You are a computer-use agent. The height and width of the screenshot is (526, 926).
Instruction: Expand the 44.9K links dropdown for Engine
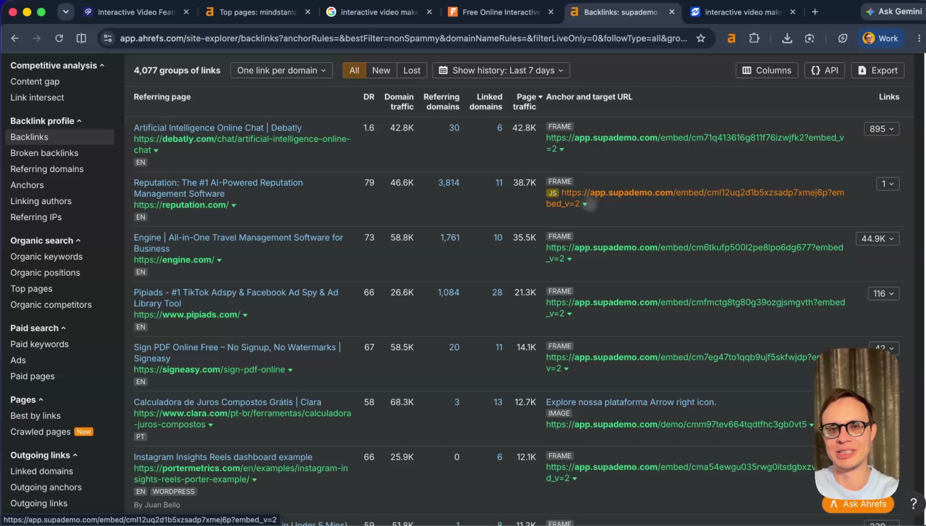click(x=877, y=239)
